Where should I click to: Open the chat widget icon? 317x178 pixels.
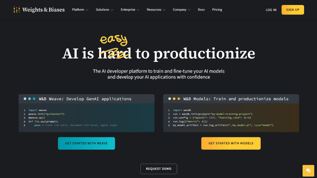[x=308, y=171]
